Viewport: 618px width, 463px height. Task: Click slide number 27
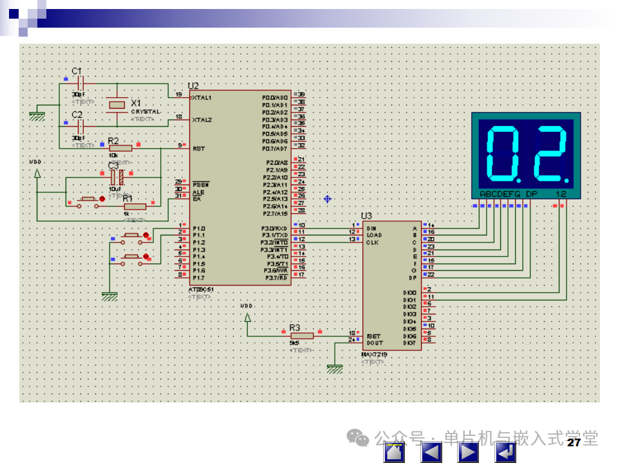click(x=574, y=442)
